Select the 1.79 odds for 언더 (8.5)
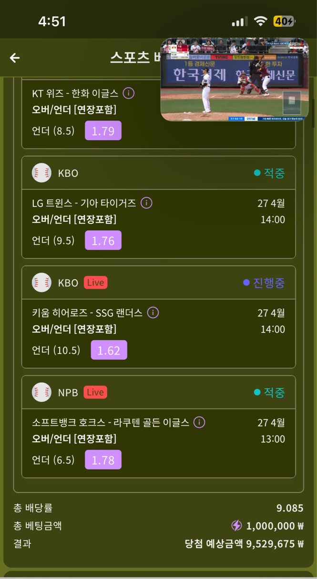Screen dimensions: 317x579 pos(103,131)
